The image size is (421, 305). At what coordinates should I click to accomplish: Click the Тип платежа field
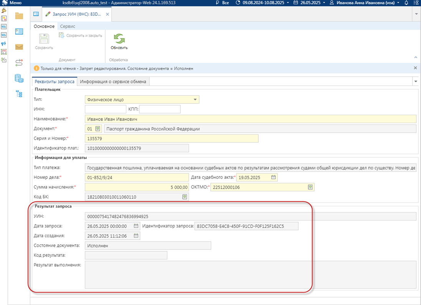[251, 168]
